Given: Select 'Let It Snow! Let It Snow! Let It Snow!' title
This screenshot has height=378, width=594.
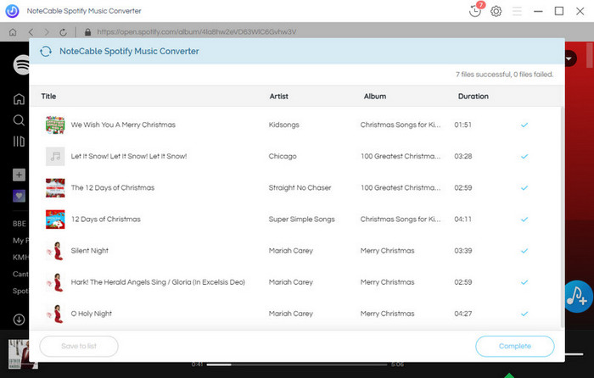Looking at the screenshot, I should coord(129,156).
